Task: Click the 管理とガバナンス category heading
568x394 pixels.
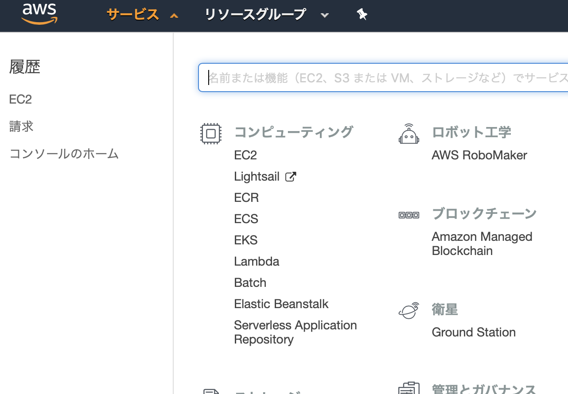Action: click(484, 389)
